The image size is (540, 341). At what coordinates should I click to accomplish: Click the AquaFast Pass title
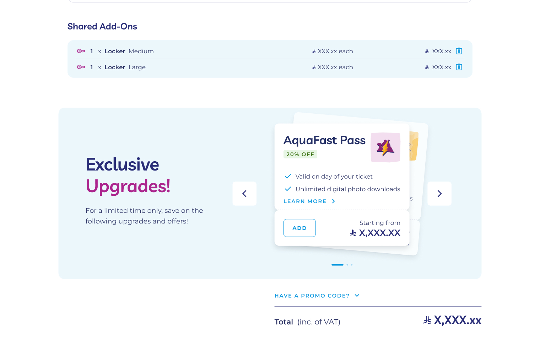[324, 140]
